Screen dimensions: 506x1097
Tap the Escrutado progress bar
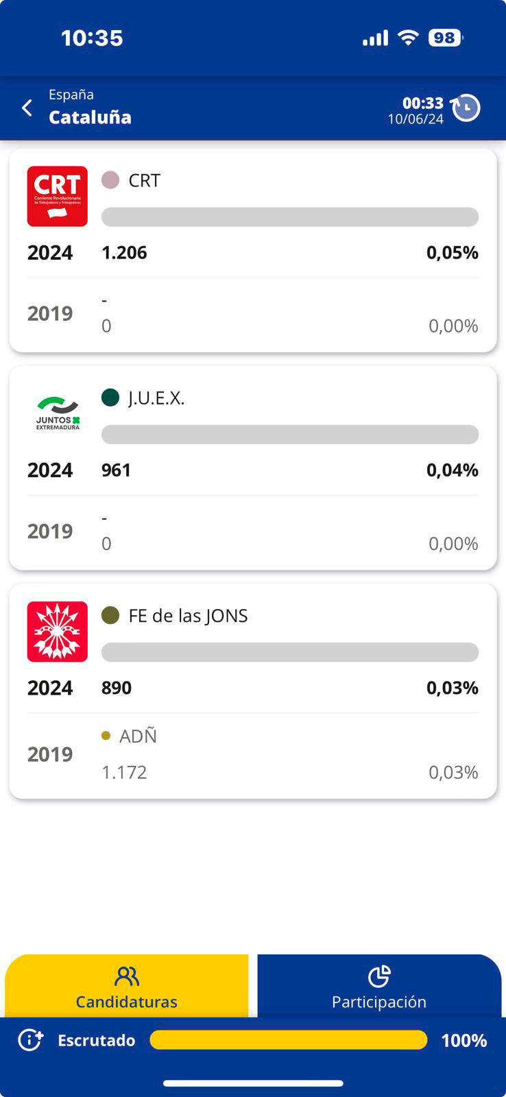click(288, 1040)
